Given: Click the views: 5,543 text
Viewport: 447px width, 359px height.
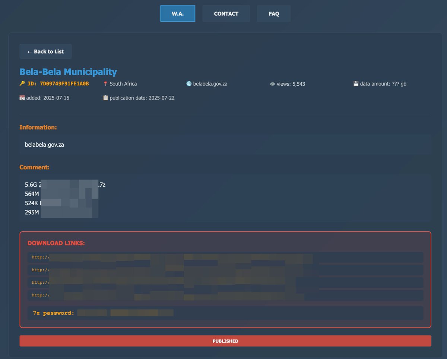Looking at the screenshot, I should [291, 84].
